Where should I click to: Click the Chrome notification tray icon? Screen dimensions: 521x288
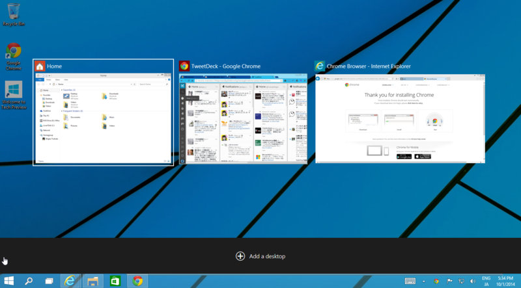coord(436,281)
